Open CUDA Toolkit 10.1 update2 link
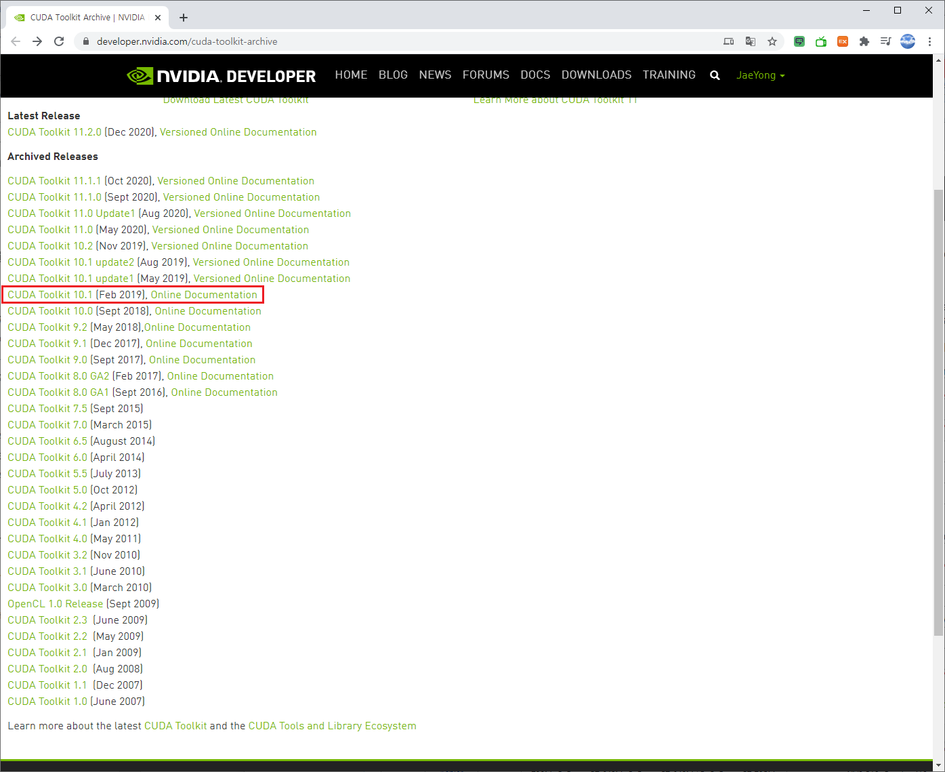 pyautogui.click(x=71, y=262)
